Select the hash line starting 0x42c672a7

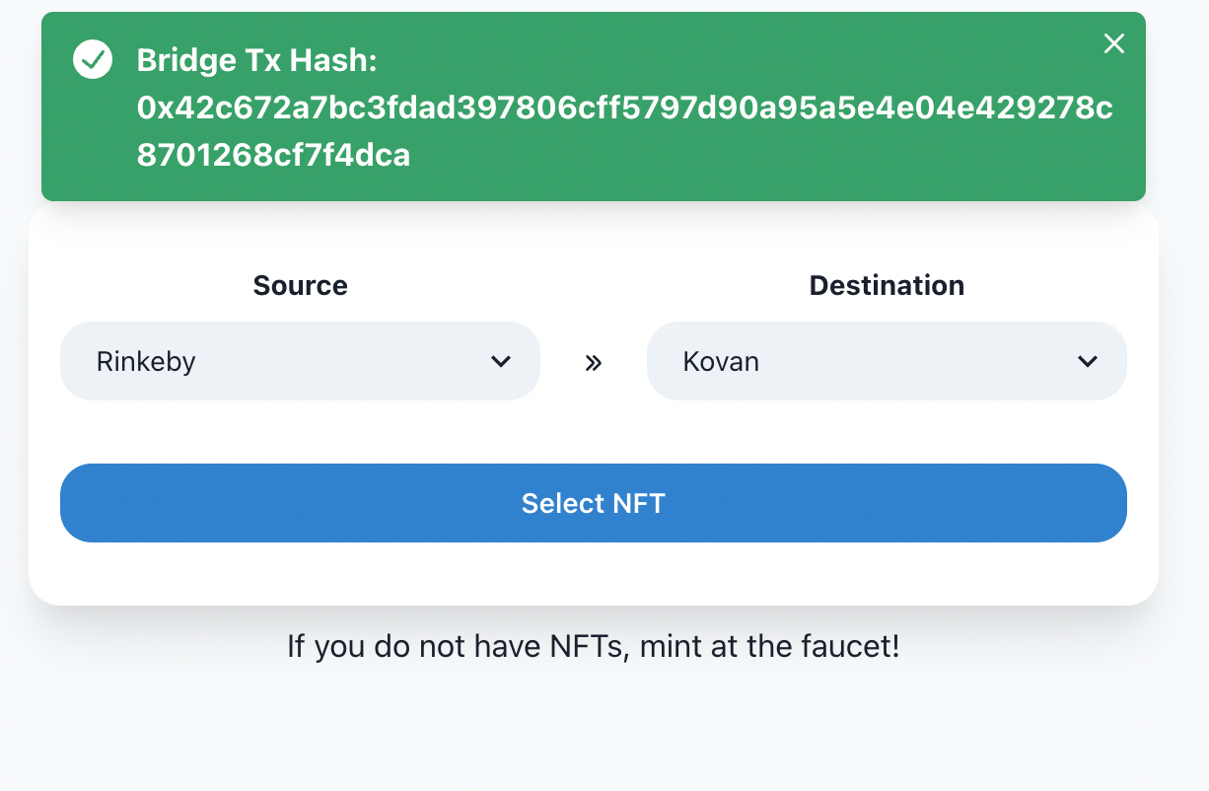pyautogui.click(x=625, y=108)
